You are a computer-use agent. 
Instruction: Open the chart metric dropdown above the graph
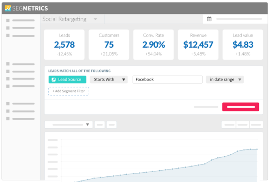coord(69,125)
